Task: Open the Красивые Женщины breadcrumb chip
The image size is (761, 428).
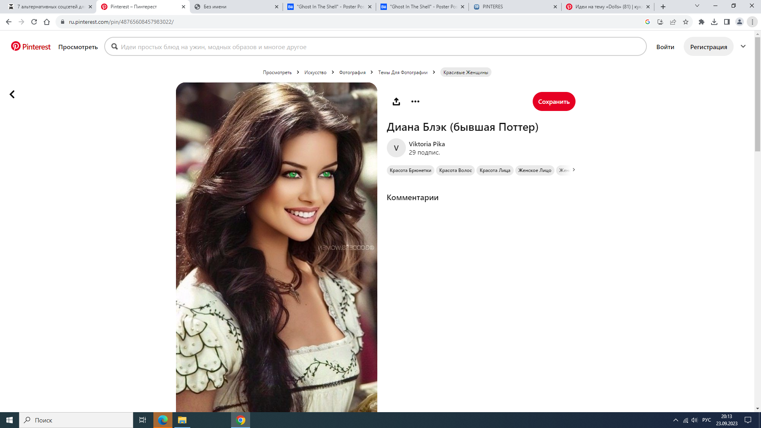Action: point(466,72)
